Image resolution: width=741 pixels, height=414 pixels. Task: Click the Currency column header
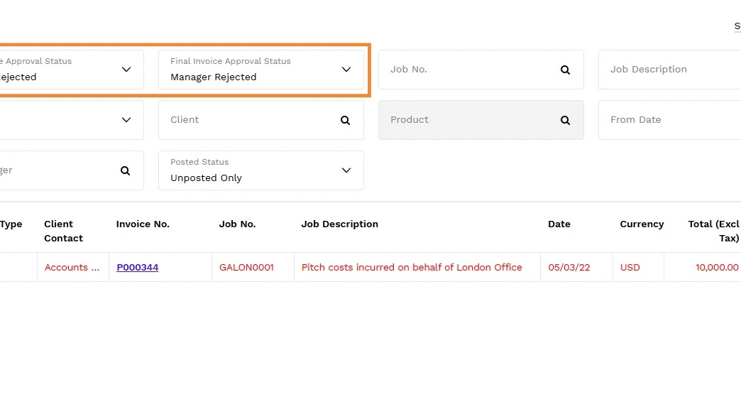click(x=642, y=224)
